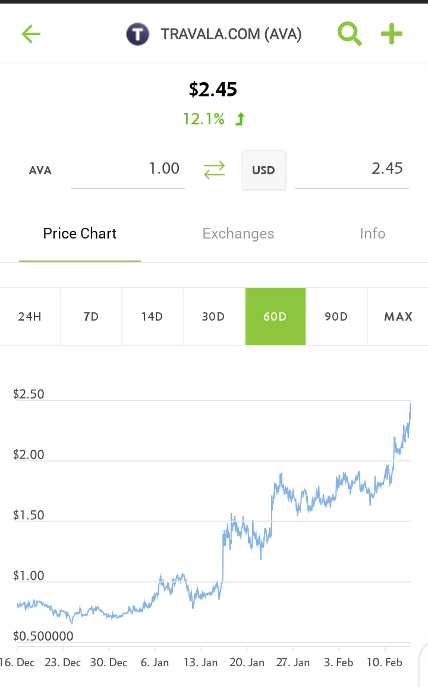Tap the chart's price peak near 10. Feb
Image resolution: width=428 pixels, height=687 pixels.
tap(410, 405)
